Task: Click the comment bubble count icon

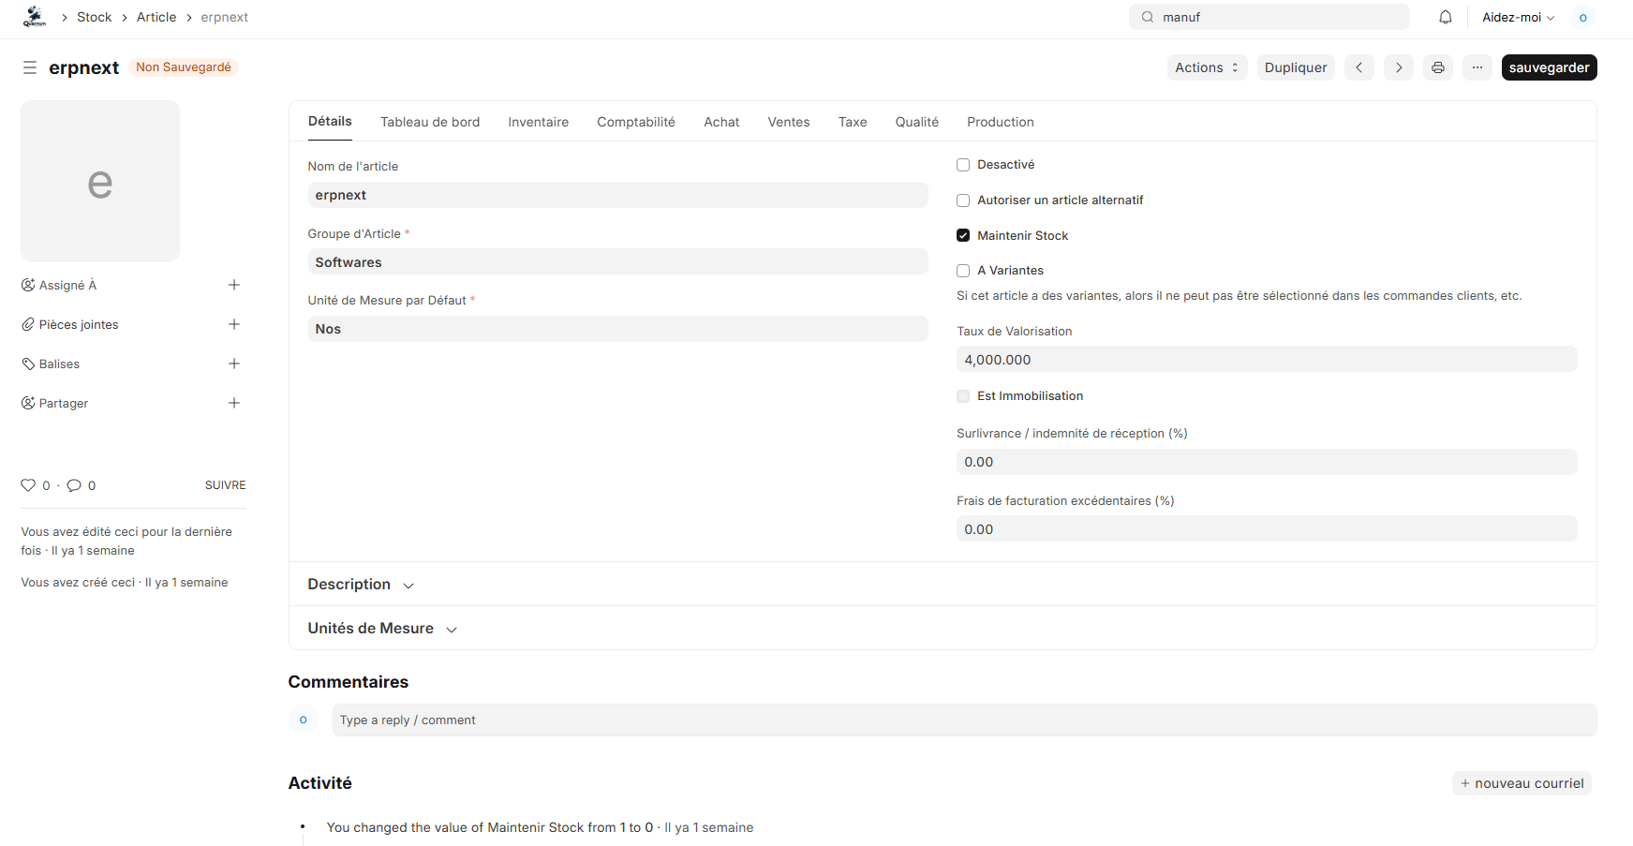Action: [74, 485]
